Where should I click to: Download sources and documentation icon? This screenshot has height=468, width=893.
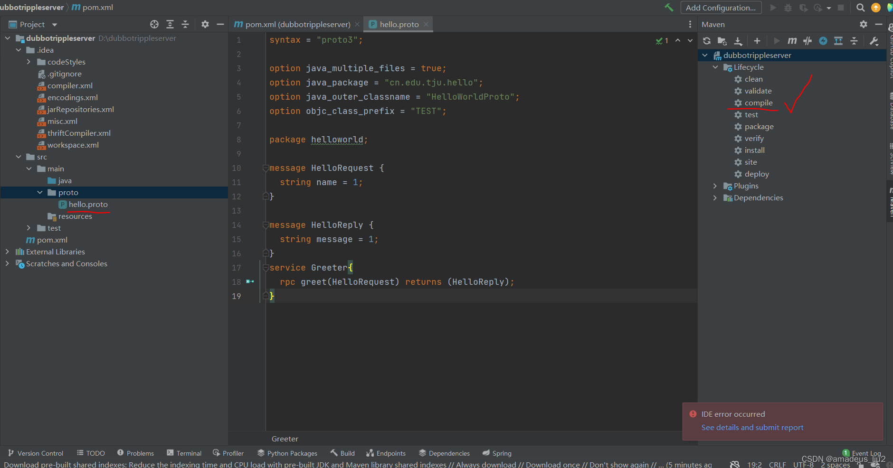click(738, 41)
